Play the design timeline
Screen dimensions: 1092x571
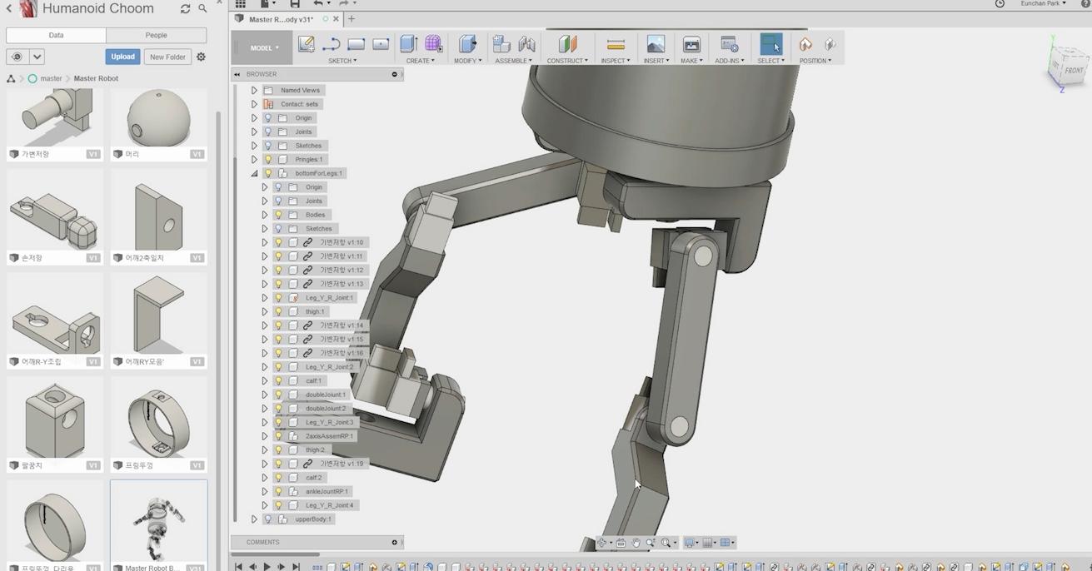(267, 567)
